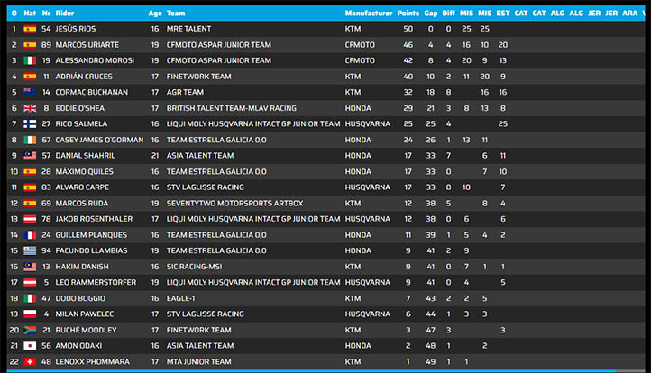Screen dimensions: 651x373
Task: Click the South African flag for Ruché Moodley
Action: (x=30, y=330)
